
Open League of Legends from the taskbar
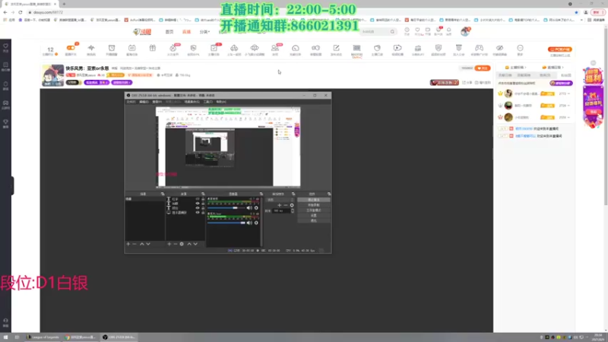pos(43,337)
